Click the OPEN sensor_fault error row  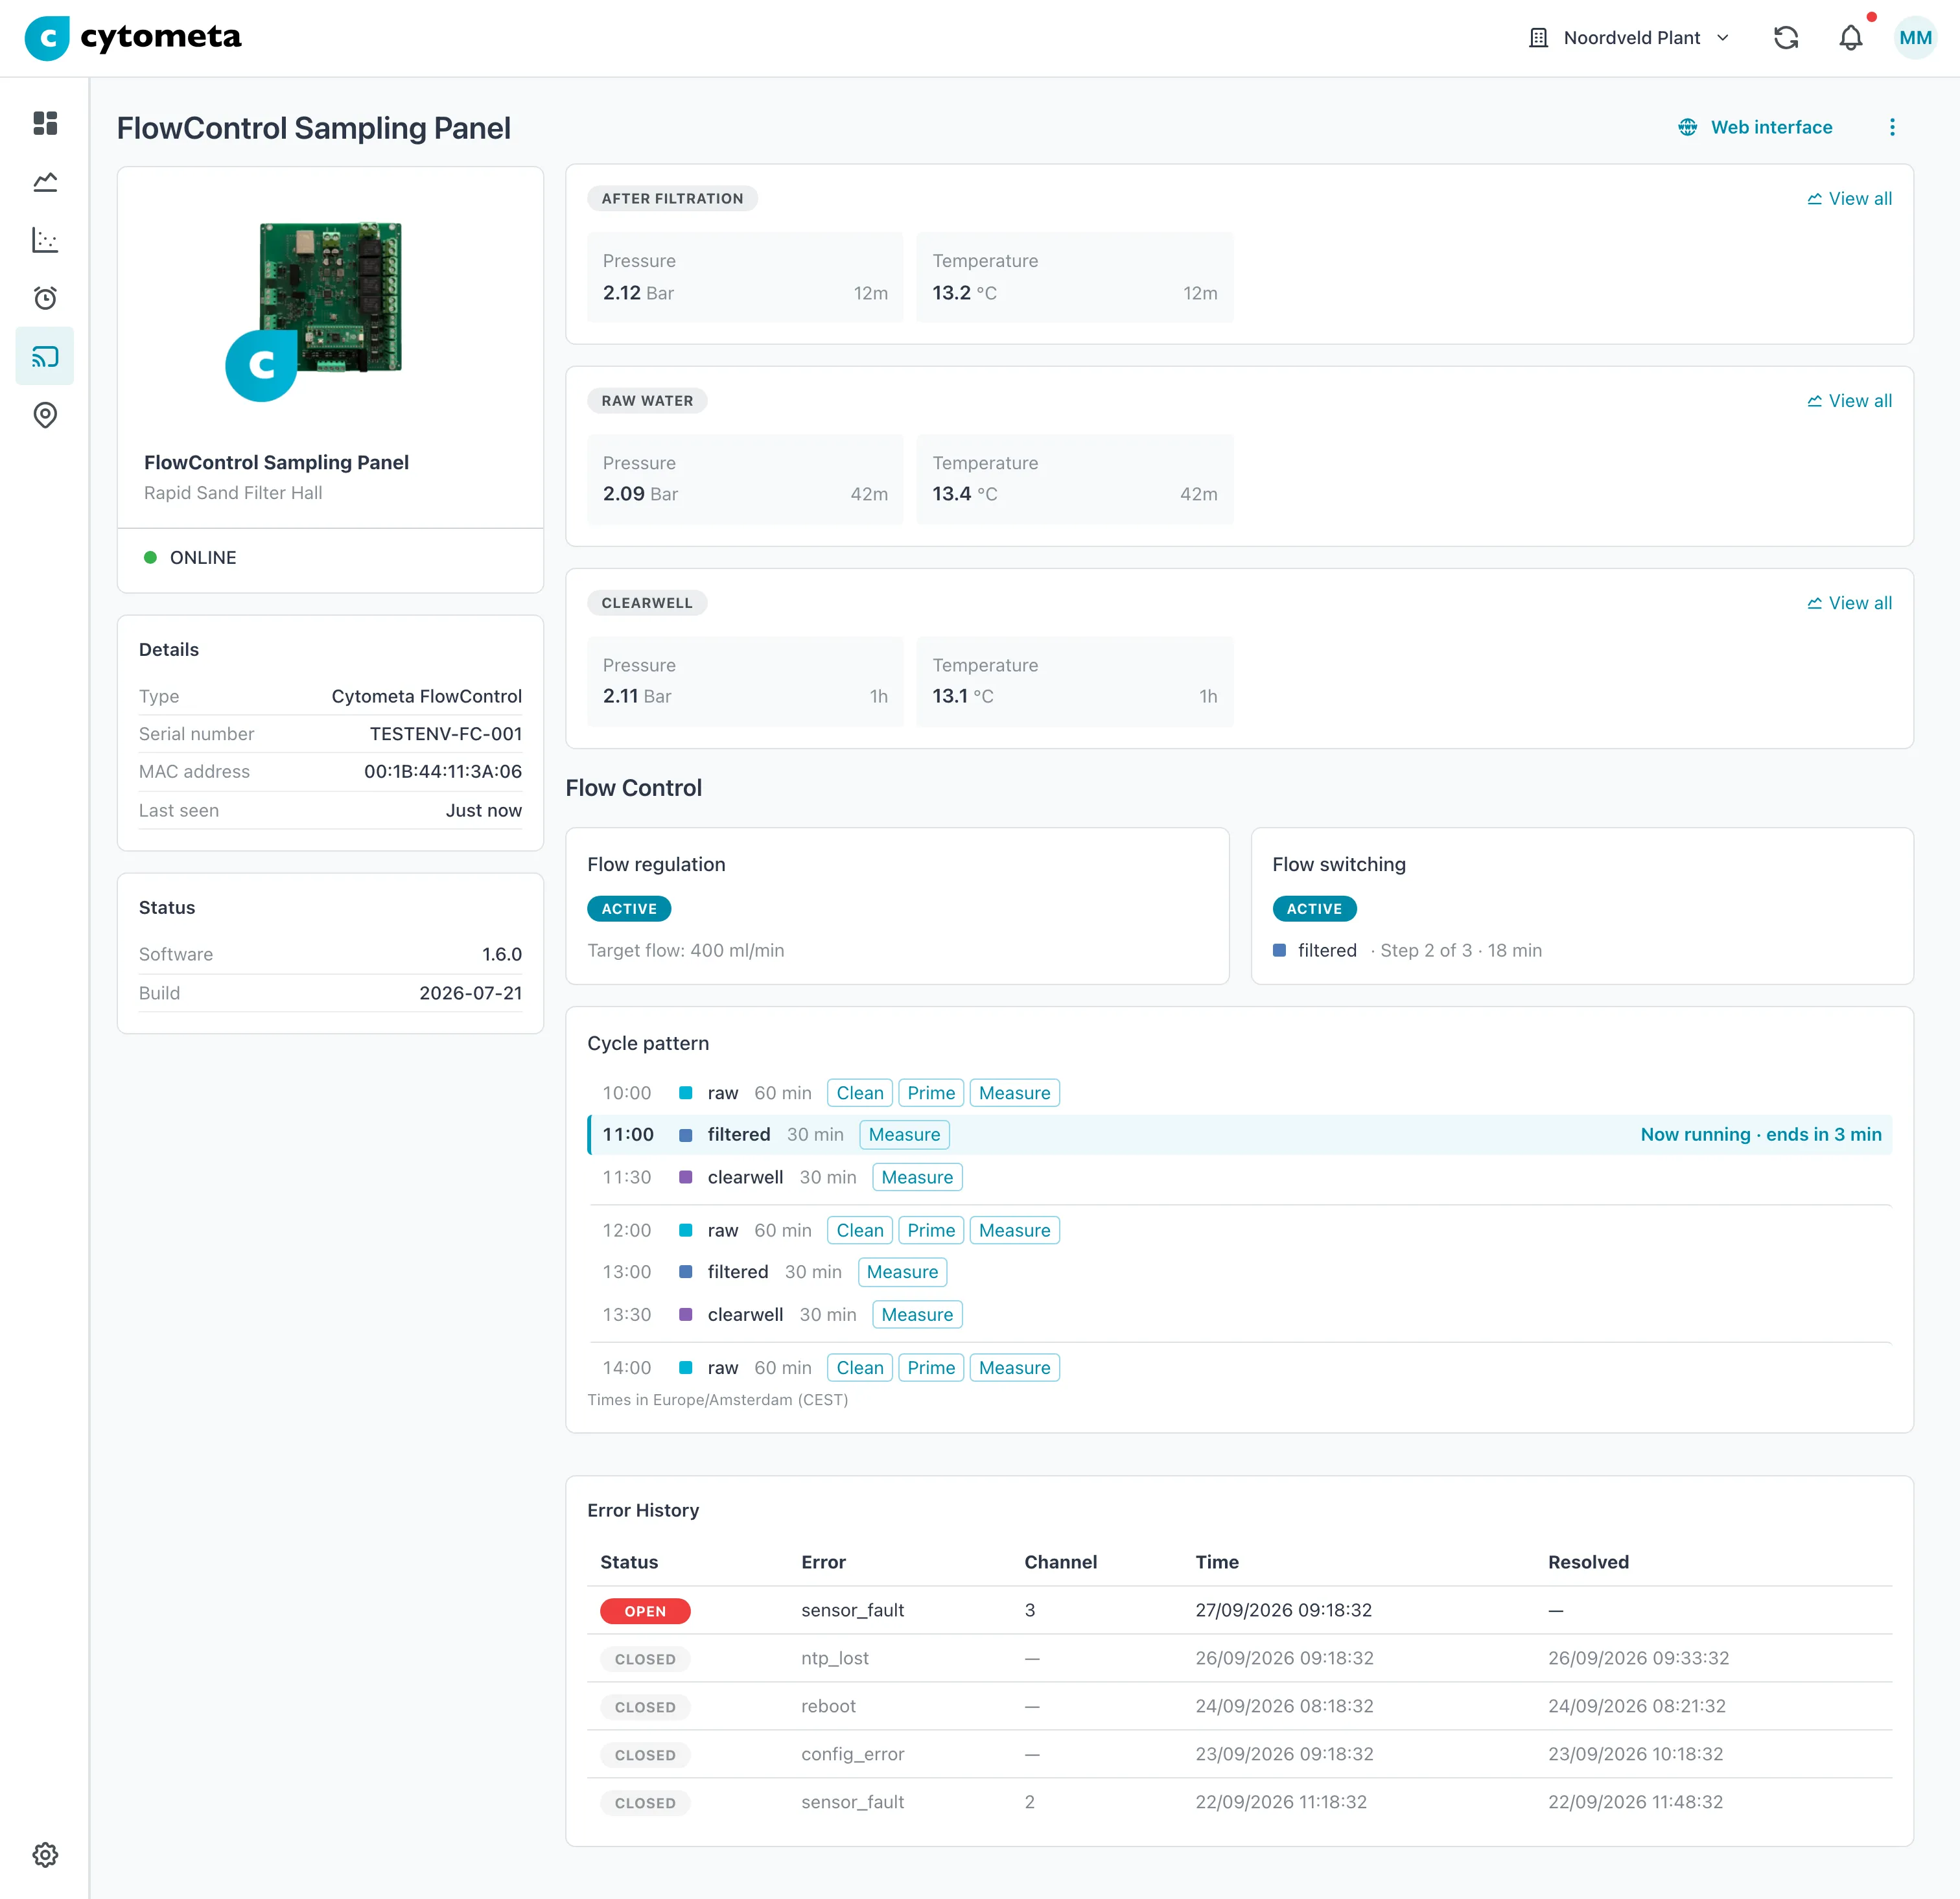point(1239,1611)
